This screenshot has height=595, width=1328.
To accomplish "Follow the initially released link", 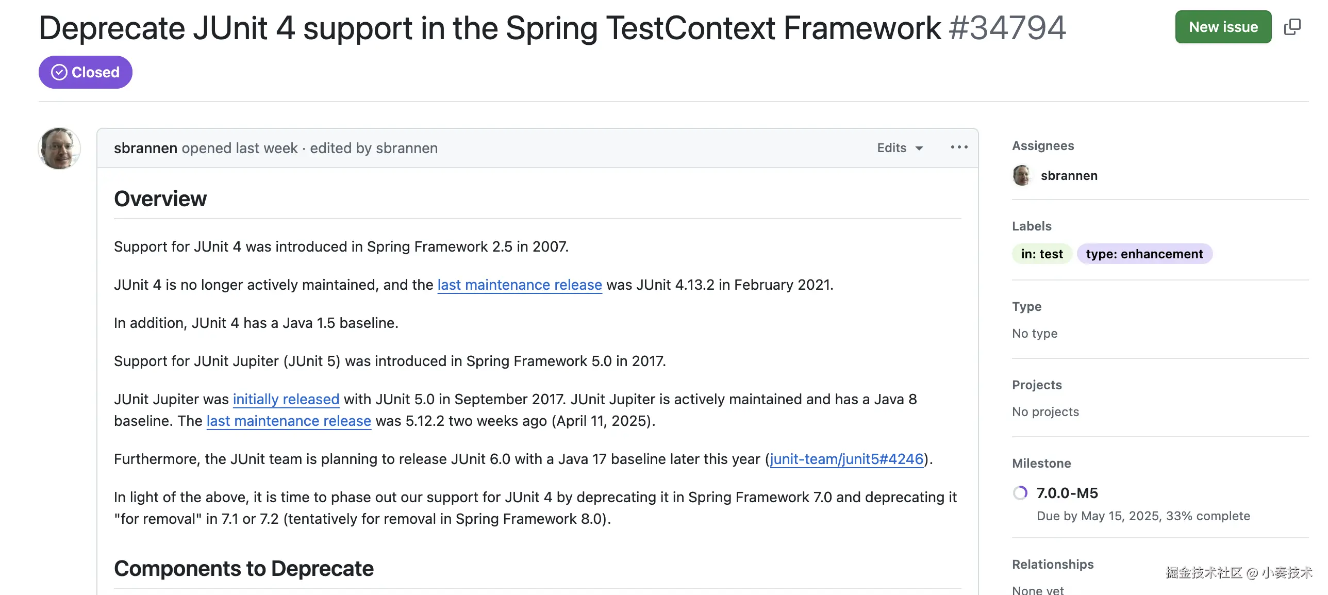I will [x=286, y=399].
